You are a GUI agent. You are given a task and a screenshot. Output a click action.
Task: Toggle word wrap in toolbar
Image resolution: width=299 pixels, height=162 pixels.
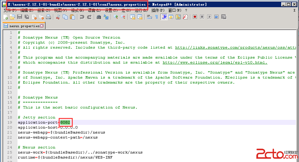[x=149, y=17]
